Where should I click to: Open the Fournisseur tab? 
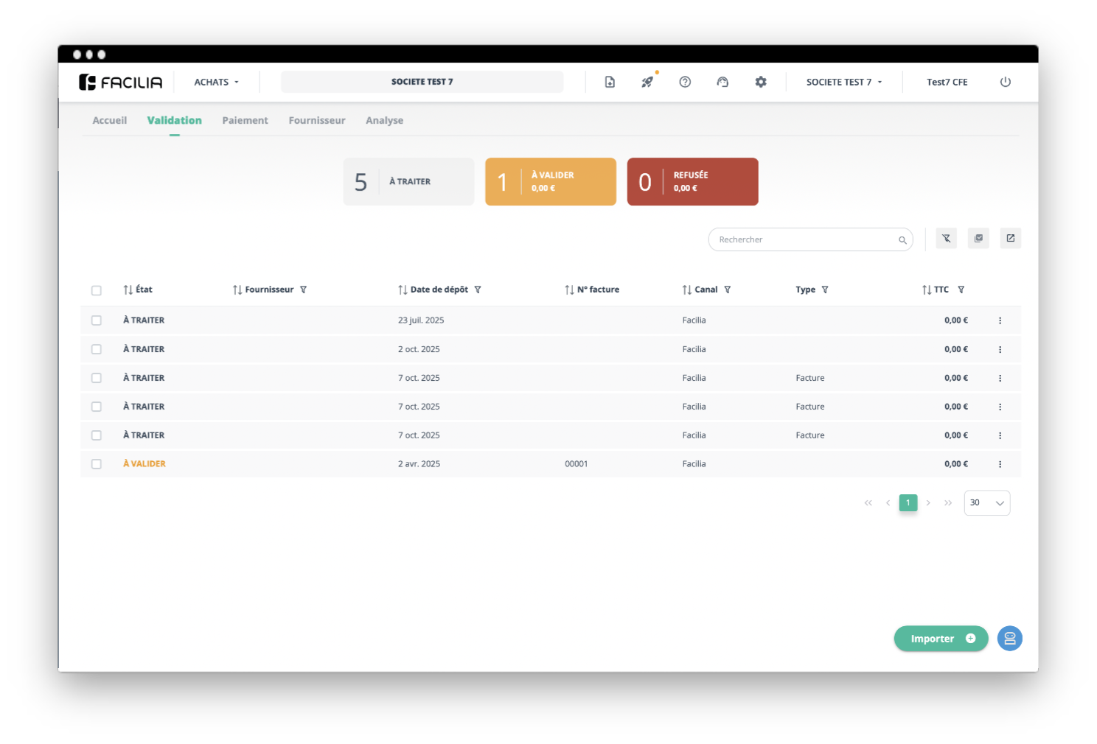317,120
